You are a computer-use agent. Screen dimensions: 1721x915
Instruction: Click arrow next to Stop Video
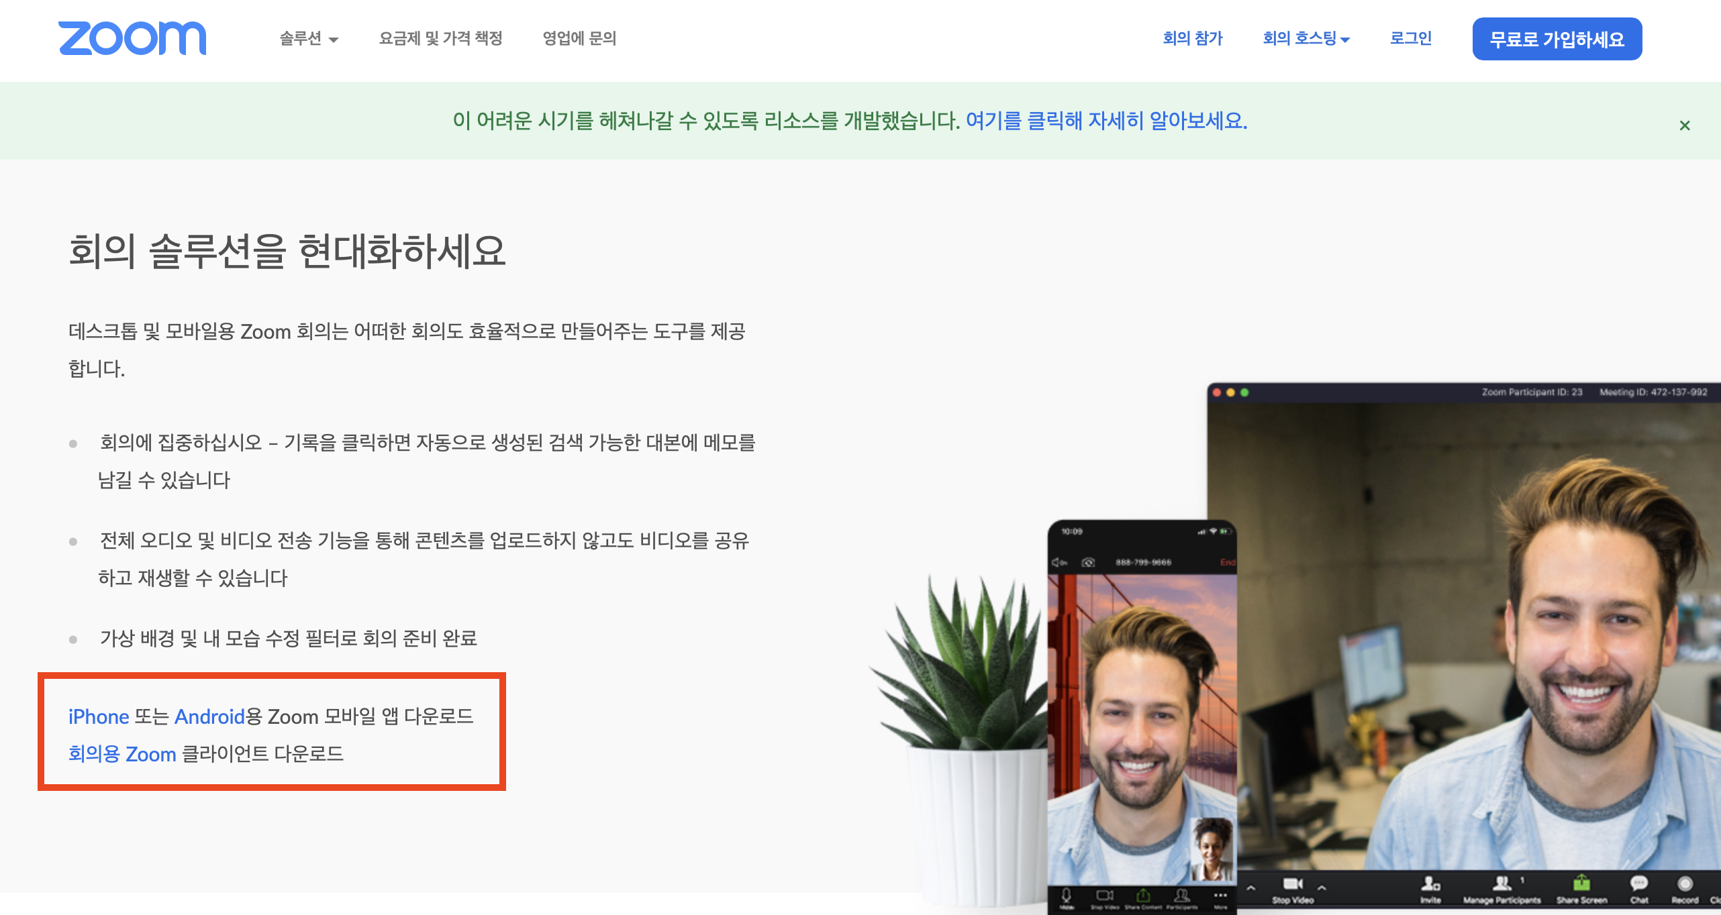click(1322, 887)
